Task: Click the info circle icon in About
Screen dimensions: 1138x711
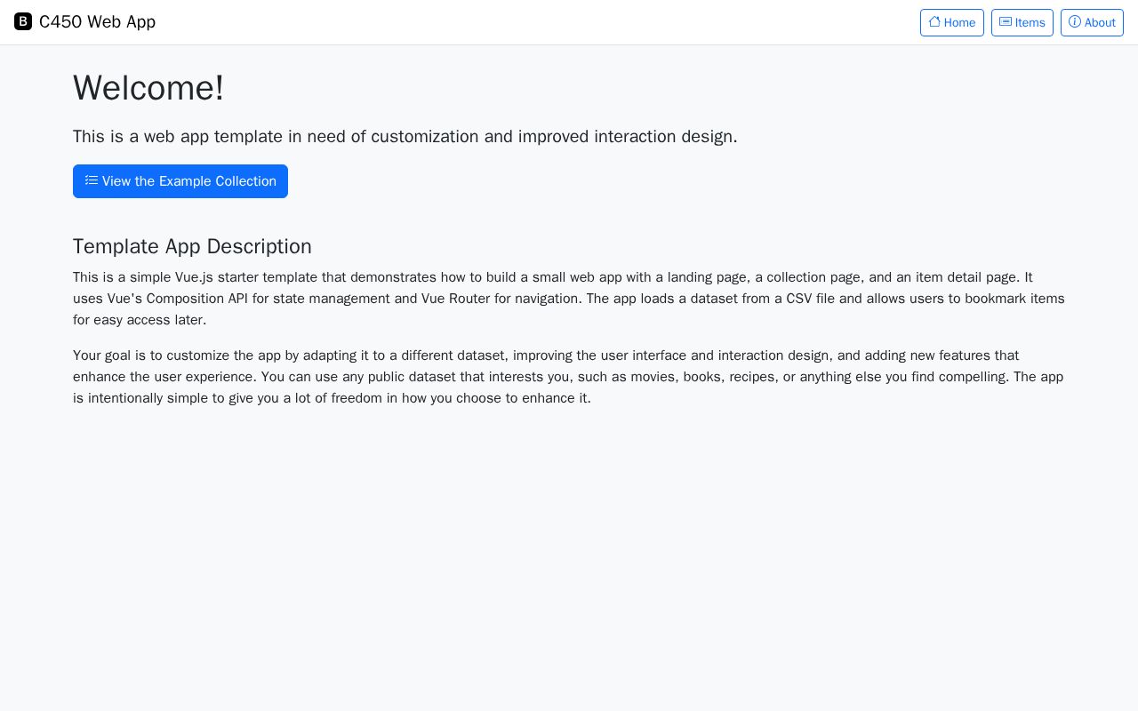Action: [x=1075, y=21]
